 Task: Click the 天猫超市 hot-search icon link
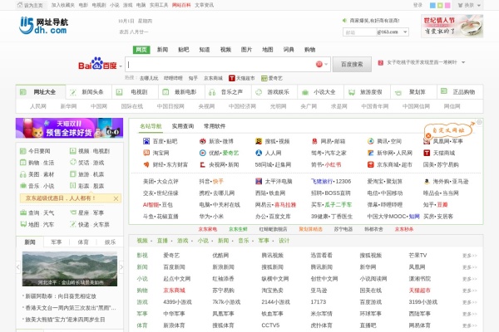coord(232,78)
